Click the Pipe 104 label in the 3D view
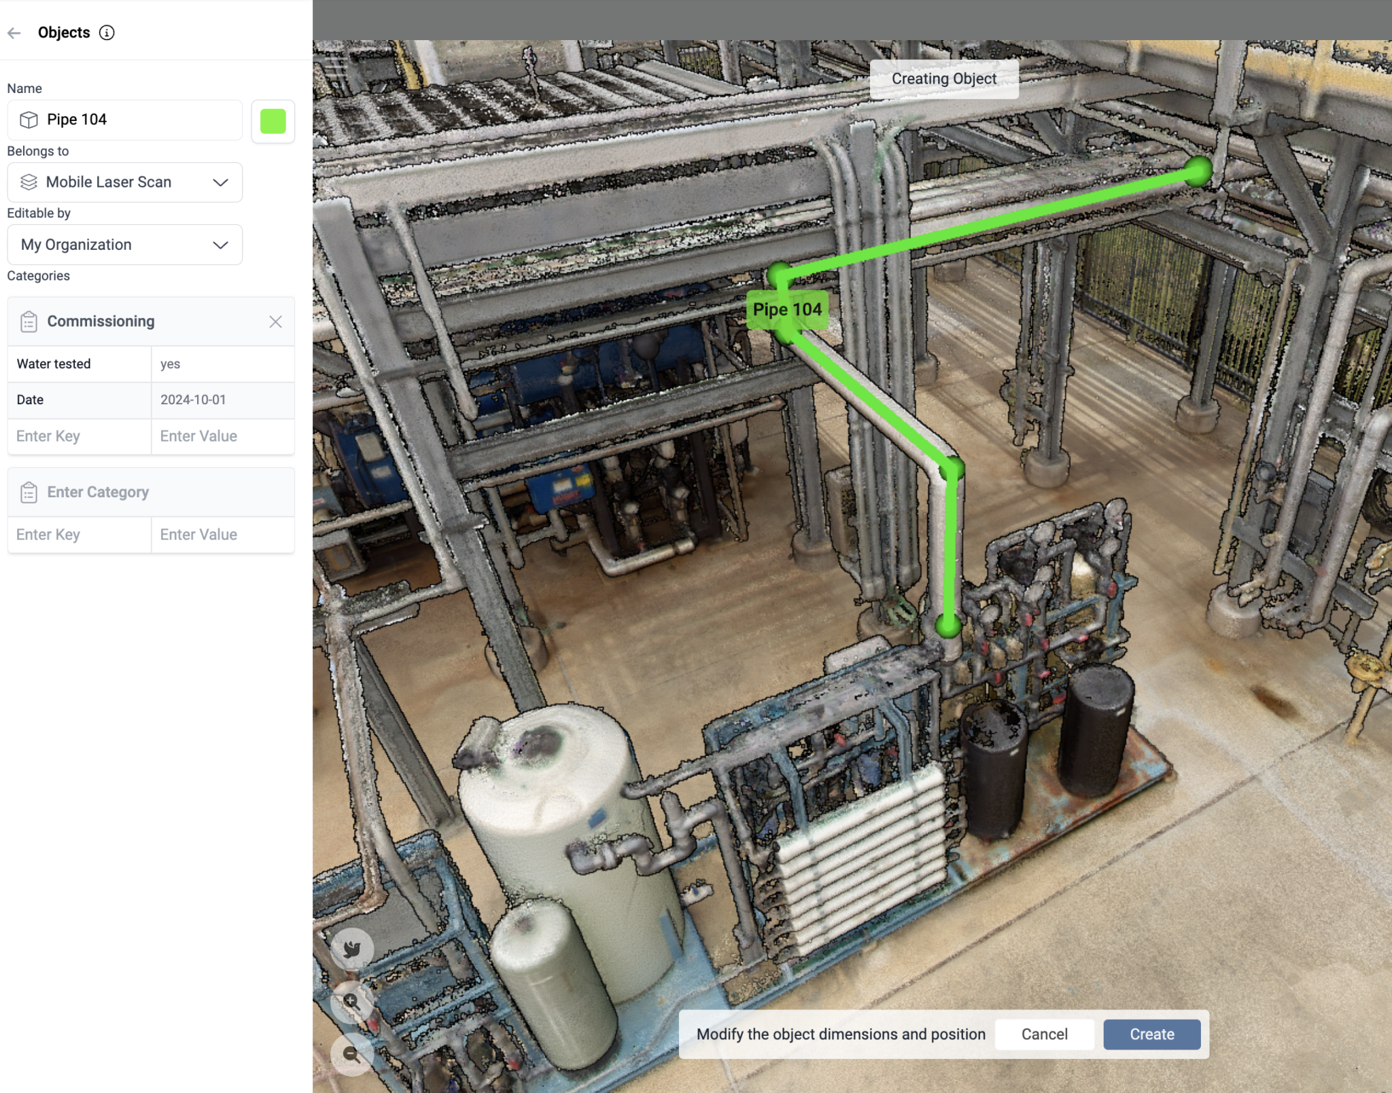The height and width of the screenshot is (1093, 1392). (x=787, y=310)
